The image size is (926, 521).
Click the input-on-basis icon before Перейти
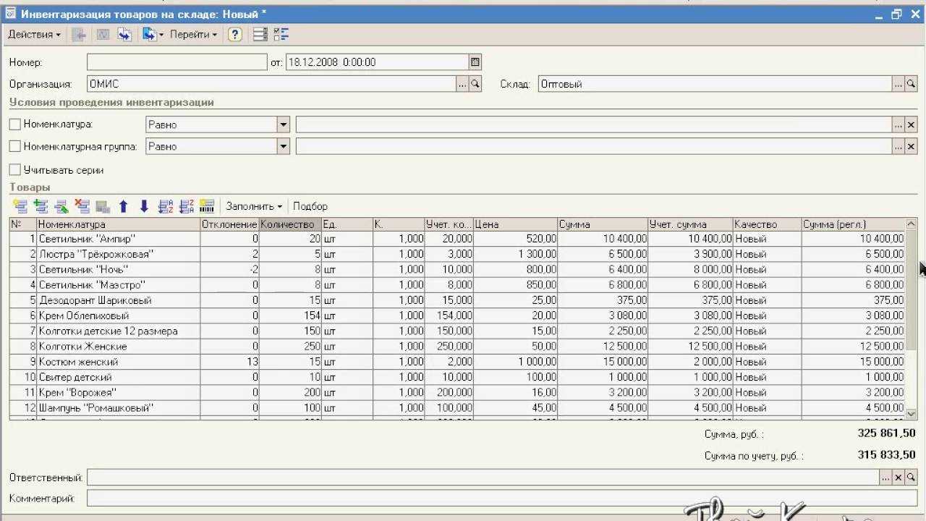tap(149, 34)
